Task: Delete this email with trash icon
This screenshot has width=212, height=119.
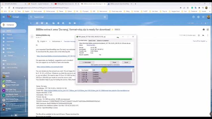Action: pos(47,23)
